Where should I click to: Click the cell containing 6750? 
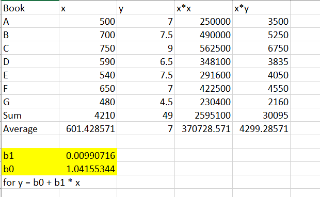261,48
